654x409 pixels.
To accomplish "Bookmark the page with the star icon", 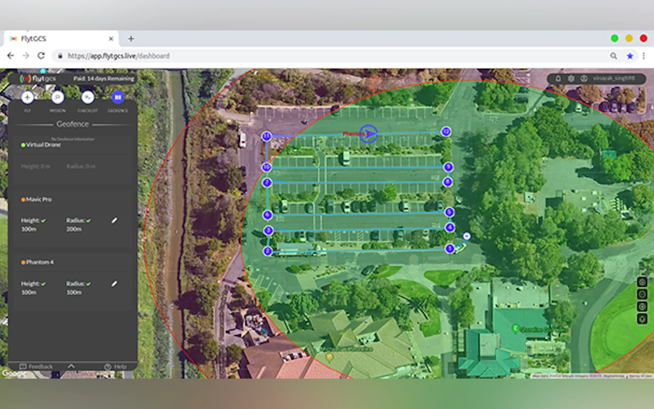I will pyautogui.click(x=630, y=56).
